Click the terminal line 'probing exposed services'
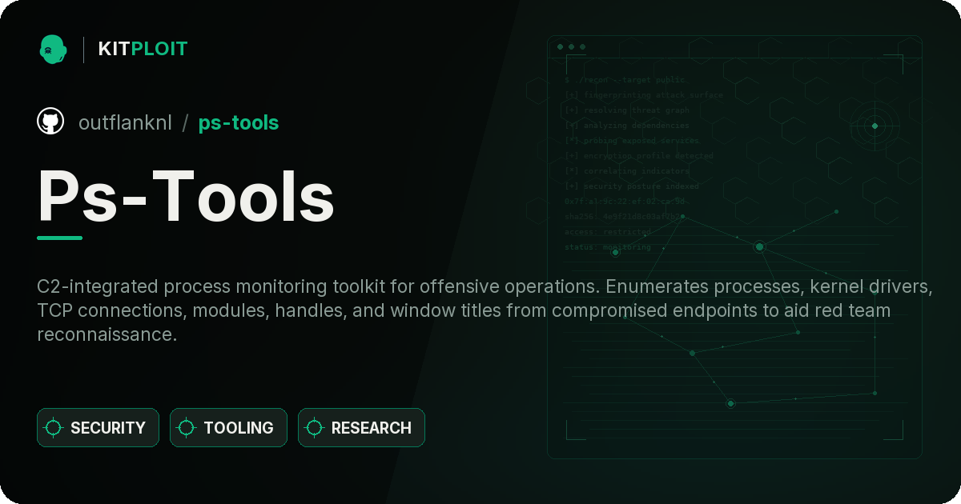 coord(632,141)
